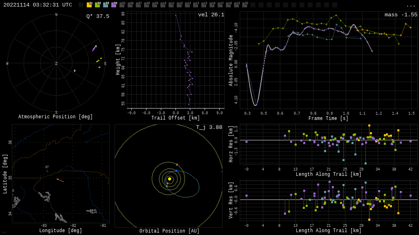Toggle the green station 02 marker

97,5
